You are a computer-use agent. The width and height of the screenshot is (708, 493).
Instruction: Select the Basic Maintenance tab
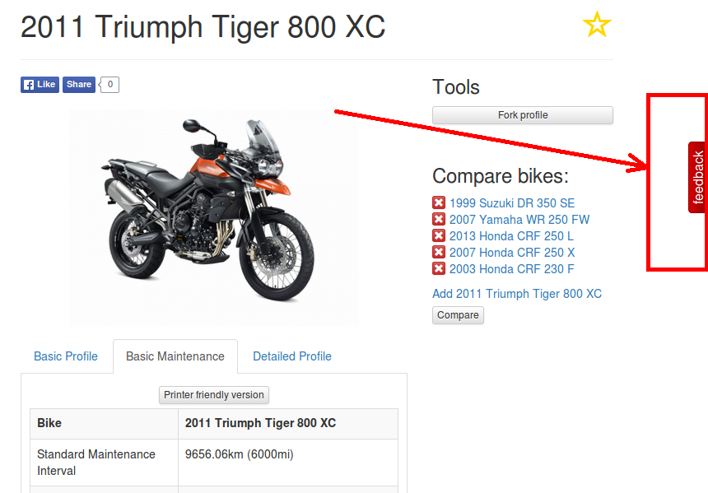175,356
